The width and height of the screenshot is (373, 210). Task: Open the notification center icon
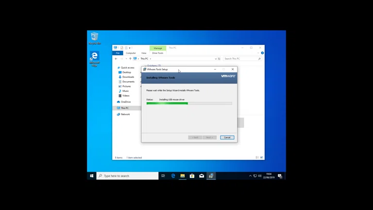[280, 176]
